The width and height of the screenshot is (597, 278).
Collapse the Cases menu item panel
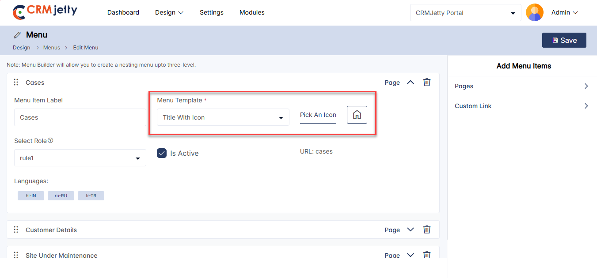(411, 82)
